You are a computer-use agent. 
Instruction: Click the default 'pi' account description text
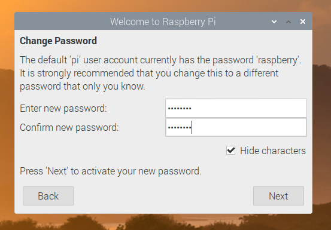160,73
